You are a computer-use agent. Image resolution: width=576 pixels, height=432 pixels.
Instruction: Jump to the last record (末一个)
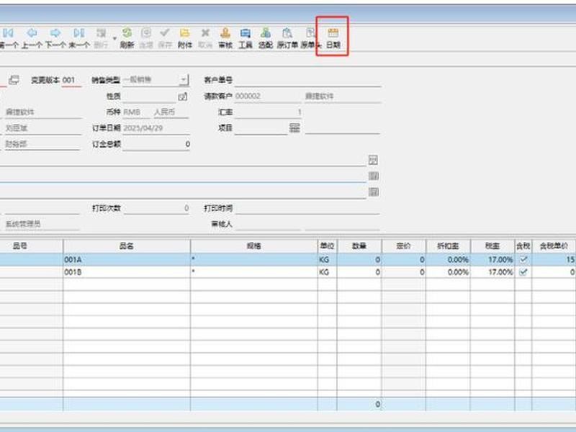click(x=79, y=38)
